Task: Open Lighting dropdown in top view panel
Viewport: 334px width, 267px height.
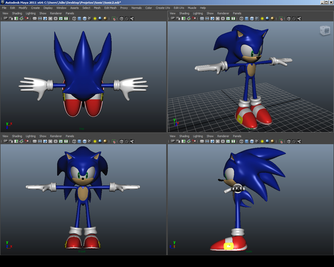Action: coord(31,13)
